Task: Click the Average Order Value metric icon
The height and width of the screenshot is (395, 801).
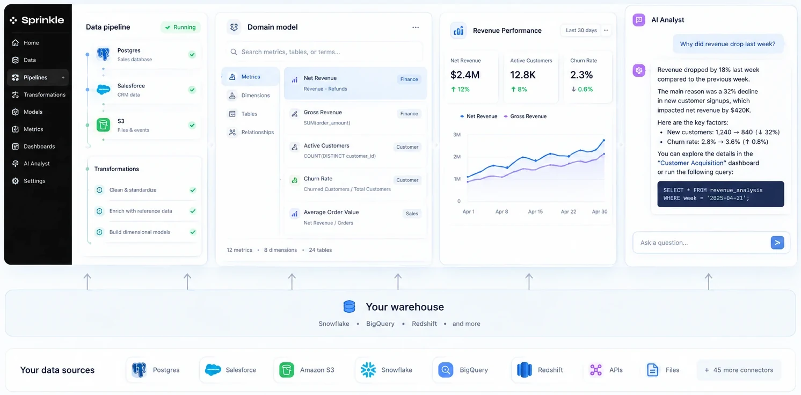Action: point(294,214)
